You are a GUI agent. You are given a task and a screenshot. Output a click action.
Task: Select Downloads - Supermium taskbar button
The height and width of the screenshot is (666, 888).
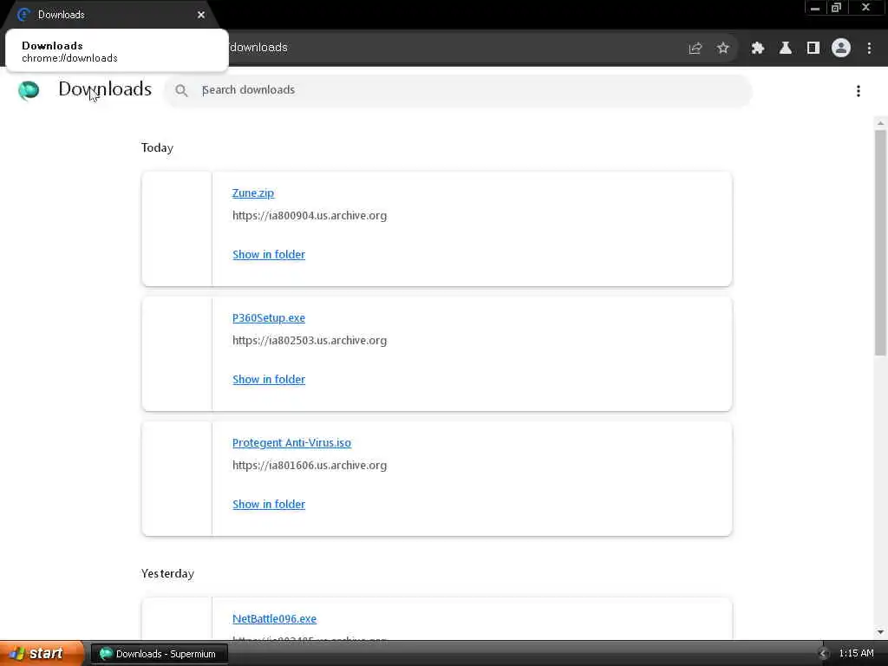click(x=160, y=654)
